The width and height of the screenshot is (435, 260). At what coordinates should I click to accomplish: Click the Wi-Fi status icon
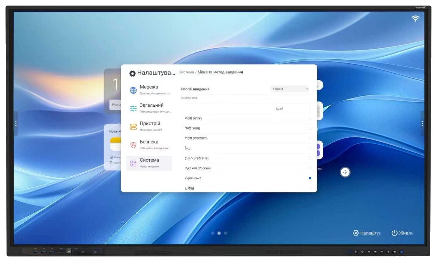[415, 19]
